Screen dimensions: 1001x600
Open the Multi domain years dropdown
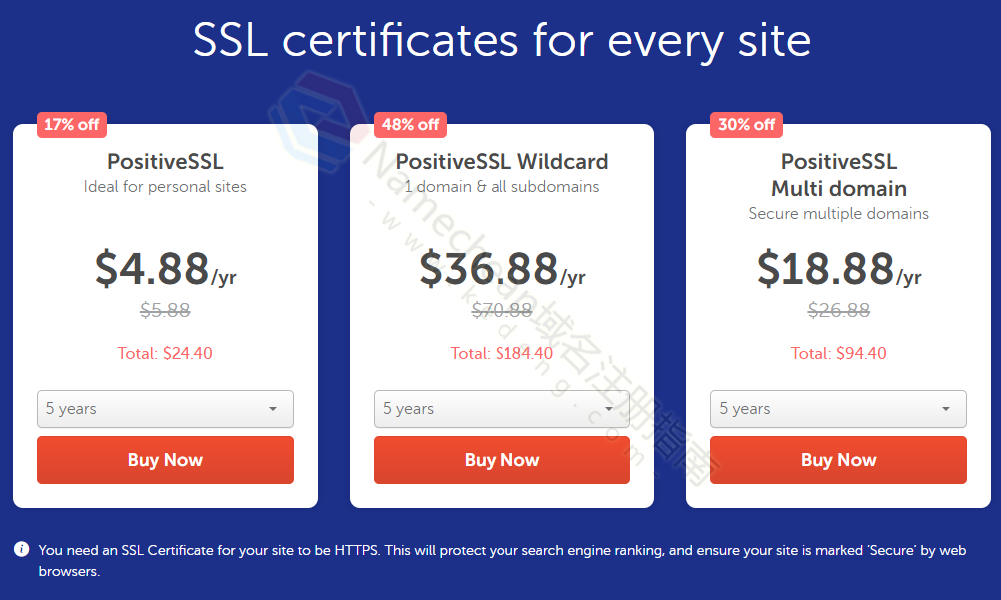tap(838, 409)
